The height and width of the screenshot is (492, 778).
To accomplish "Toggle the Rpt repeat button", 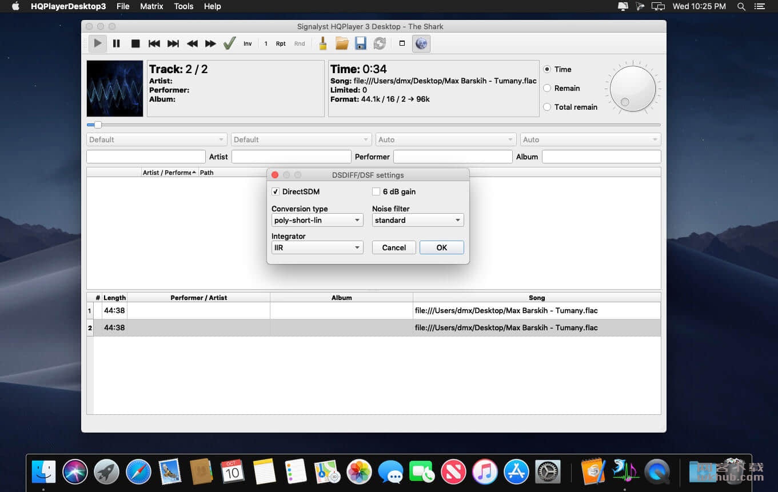I will coord(281,43).
